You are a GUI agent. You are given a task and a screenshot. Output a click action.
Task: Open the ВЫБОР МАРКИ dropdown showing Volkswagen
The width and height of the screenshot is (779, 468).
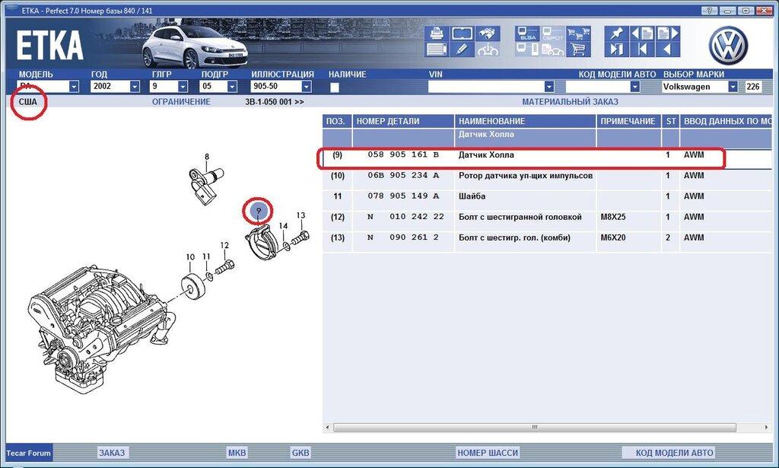(733, 87)
